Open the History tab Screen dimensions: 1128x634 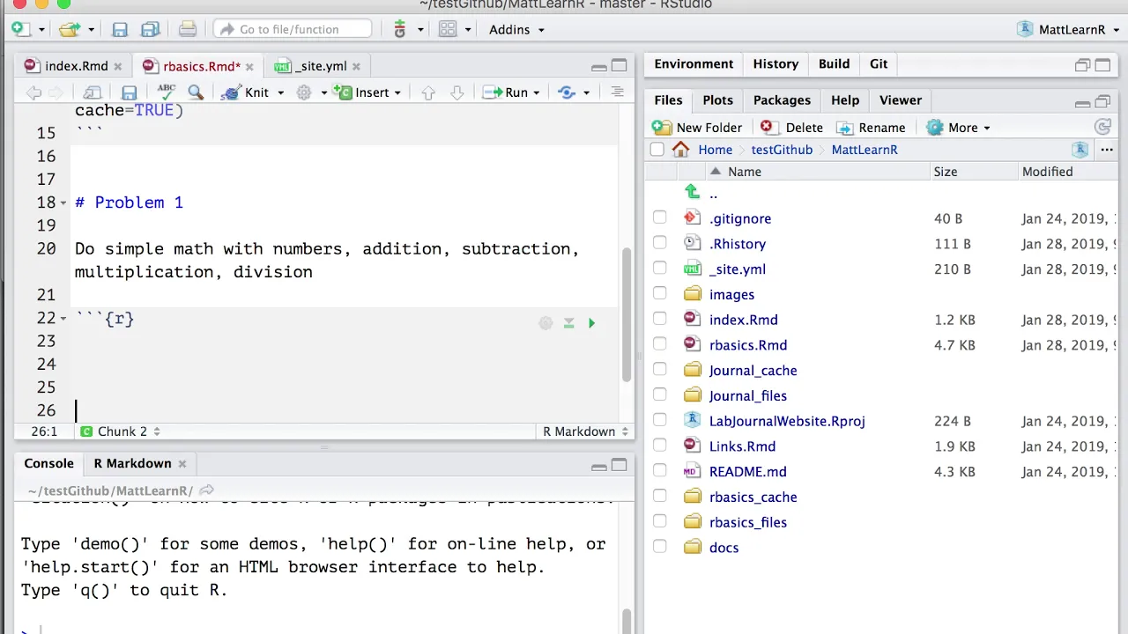pyautogui.click(x=775, y=64)
